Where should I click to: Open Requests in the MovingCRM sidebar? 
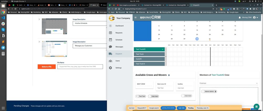pos(119,33)
